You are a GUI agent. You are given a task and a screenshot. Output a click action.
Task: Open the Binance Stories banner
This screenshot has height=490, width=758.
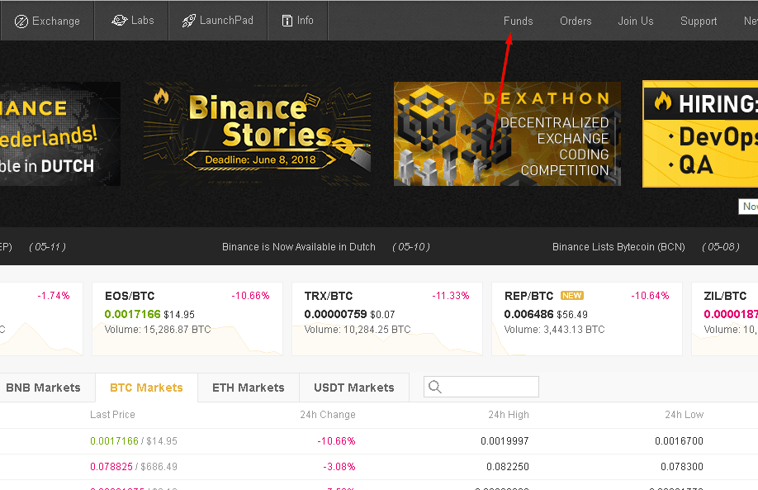coord(257,134)
